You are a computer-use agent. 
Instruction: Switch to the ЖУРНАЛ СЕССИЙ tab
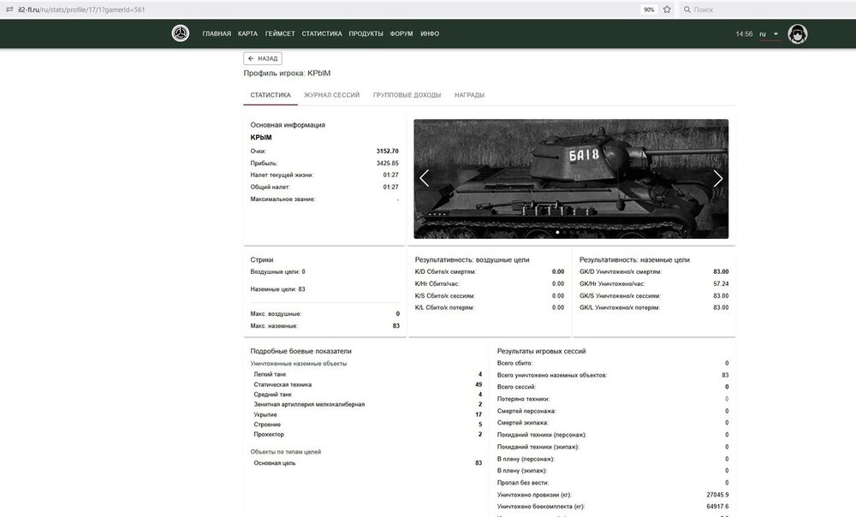click(331, 95)
